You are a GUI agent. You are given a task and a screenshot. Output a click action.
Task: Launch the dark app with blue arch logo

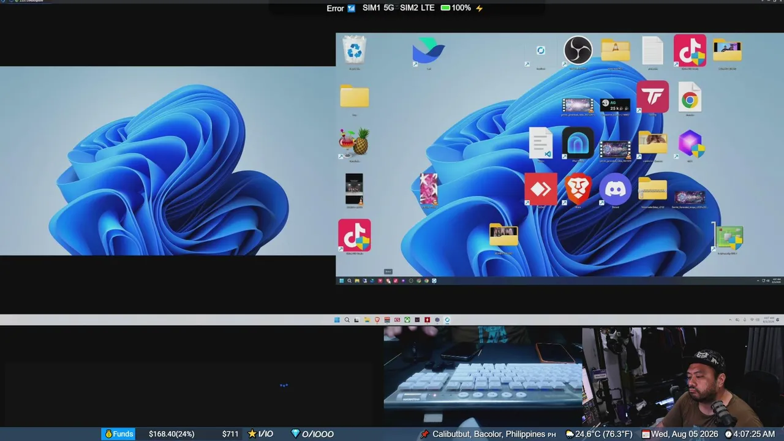(x=578, y=143)
